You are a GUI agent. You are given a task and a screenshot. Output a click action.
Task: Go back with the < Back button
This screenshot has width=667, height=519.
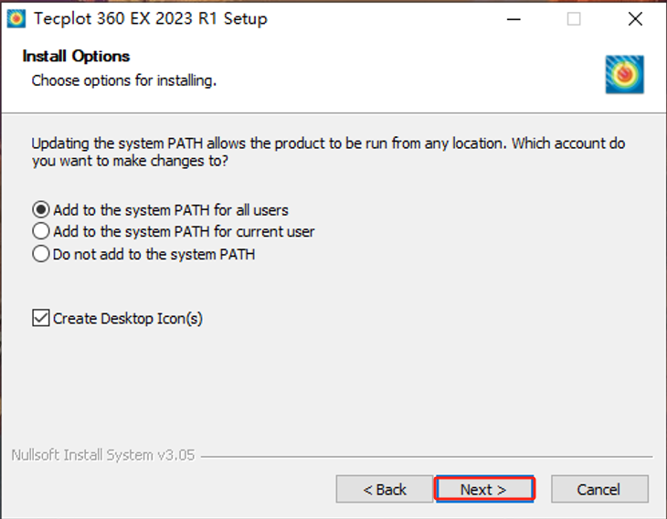tap(385, 489)
